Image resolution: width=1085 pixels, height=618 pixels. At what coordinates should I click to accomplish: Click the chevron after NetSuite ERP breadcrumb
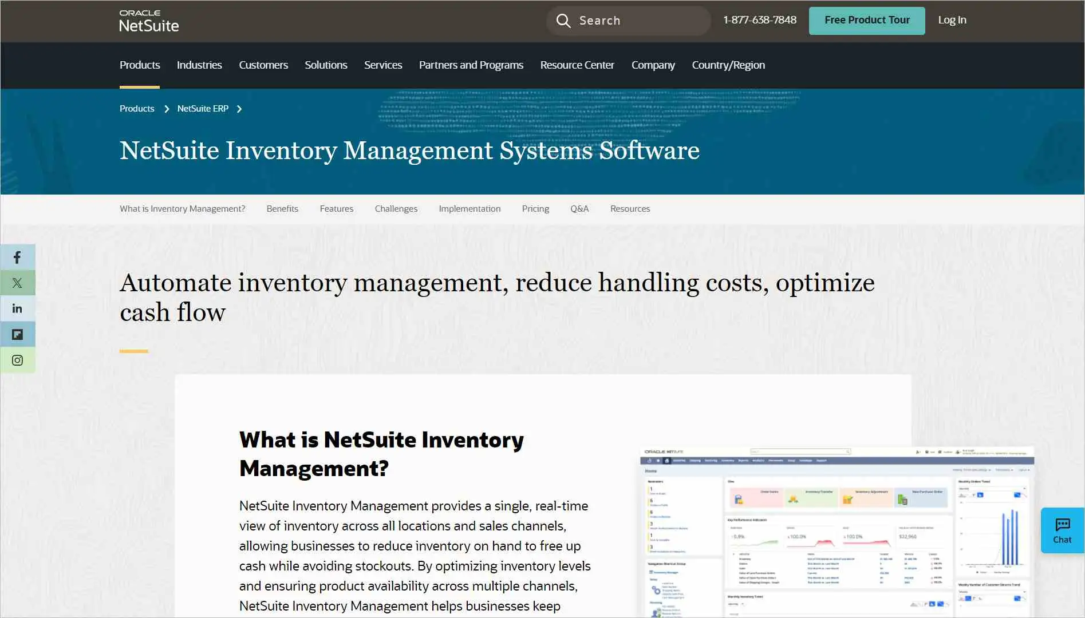239,109
